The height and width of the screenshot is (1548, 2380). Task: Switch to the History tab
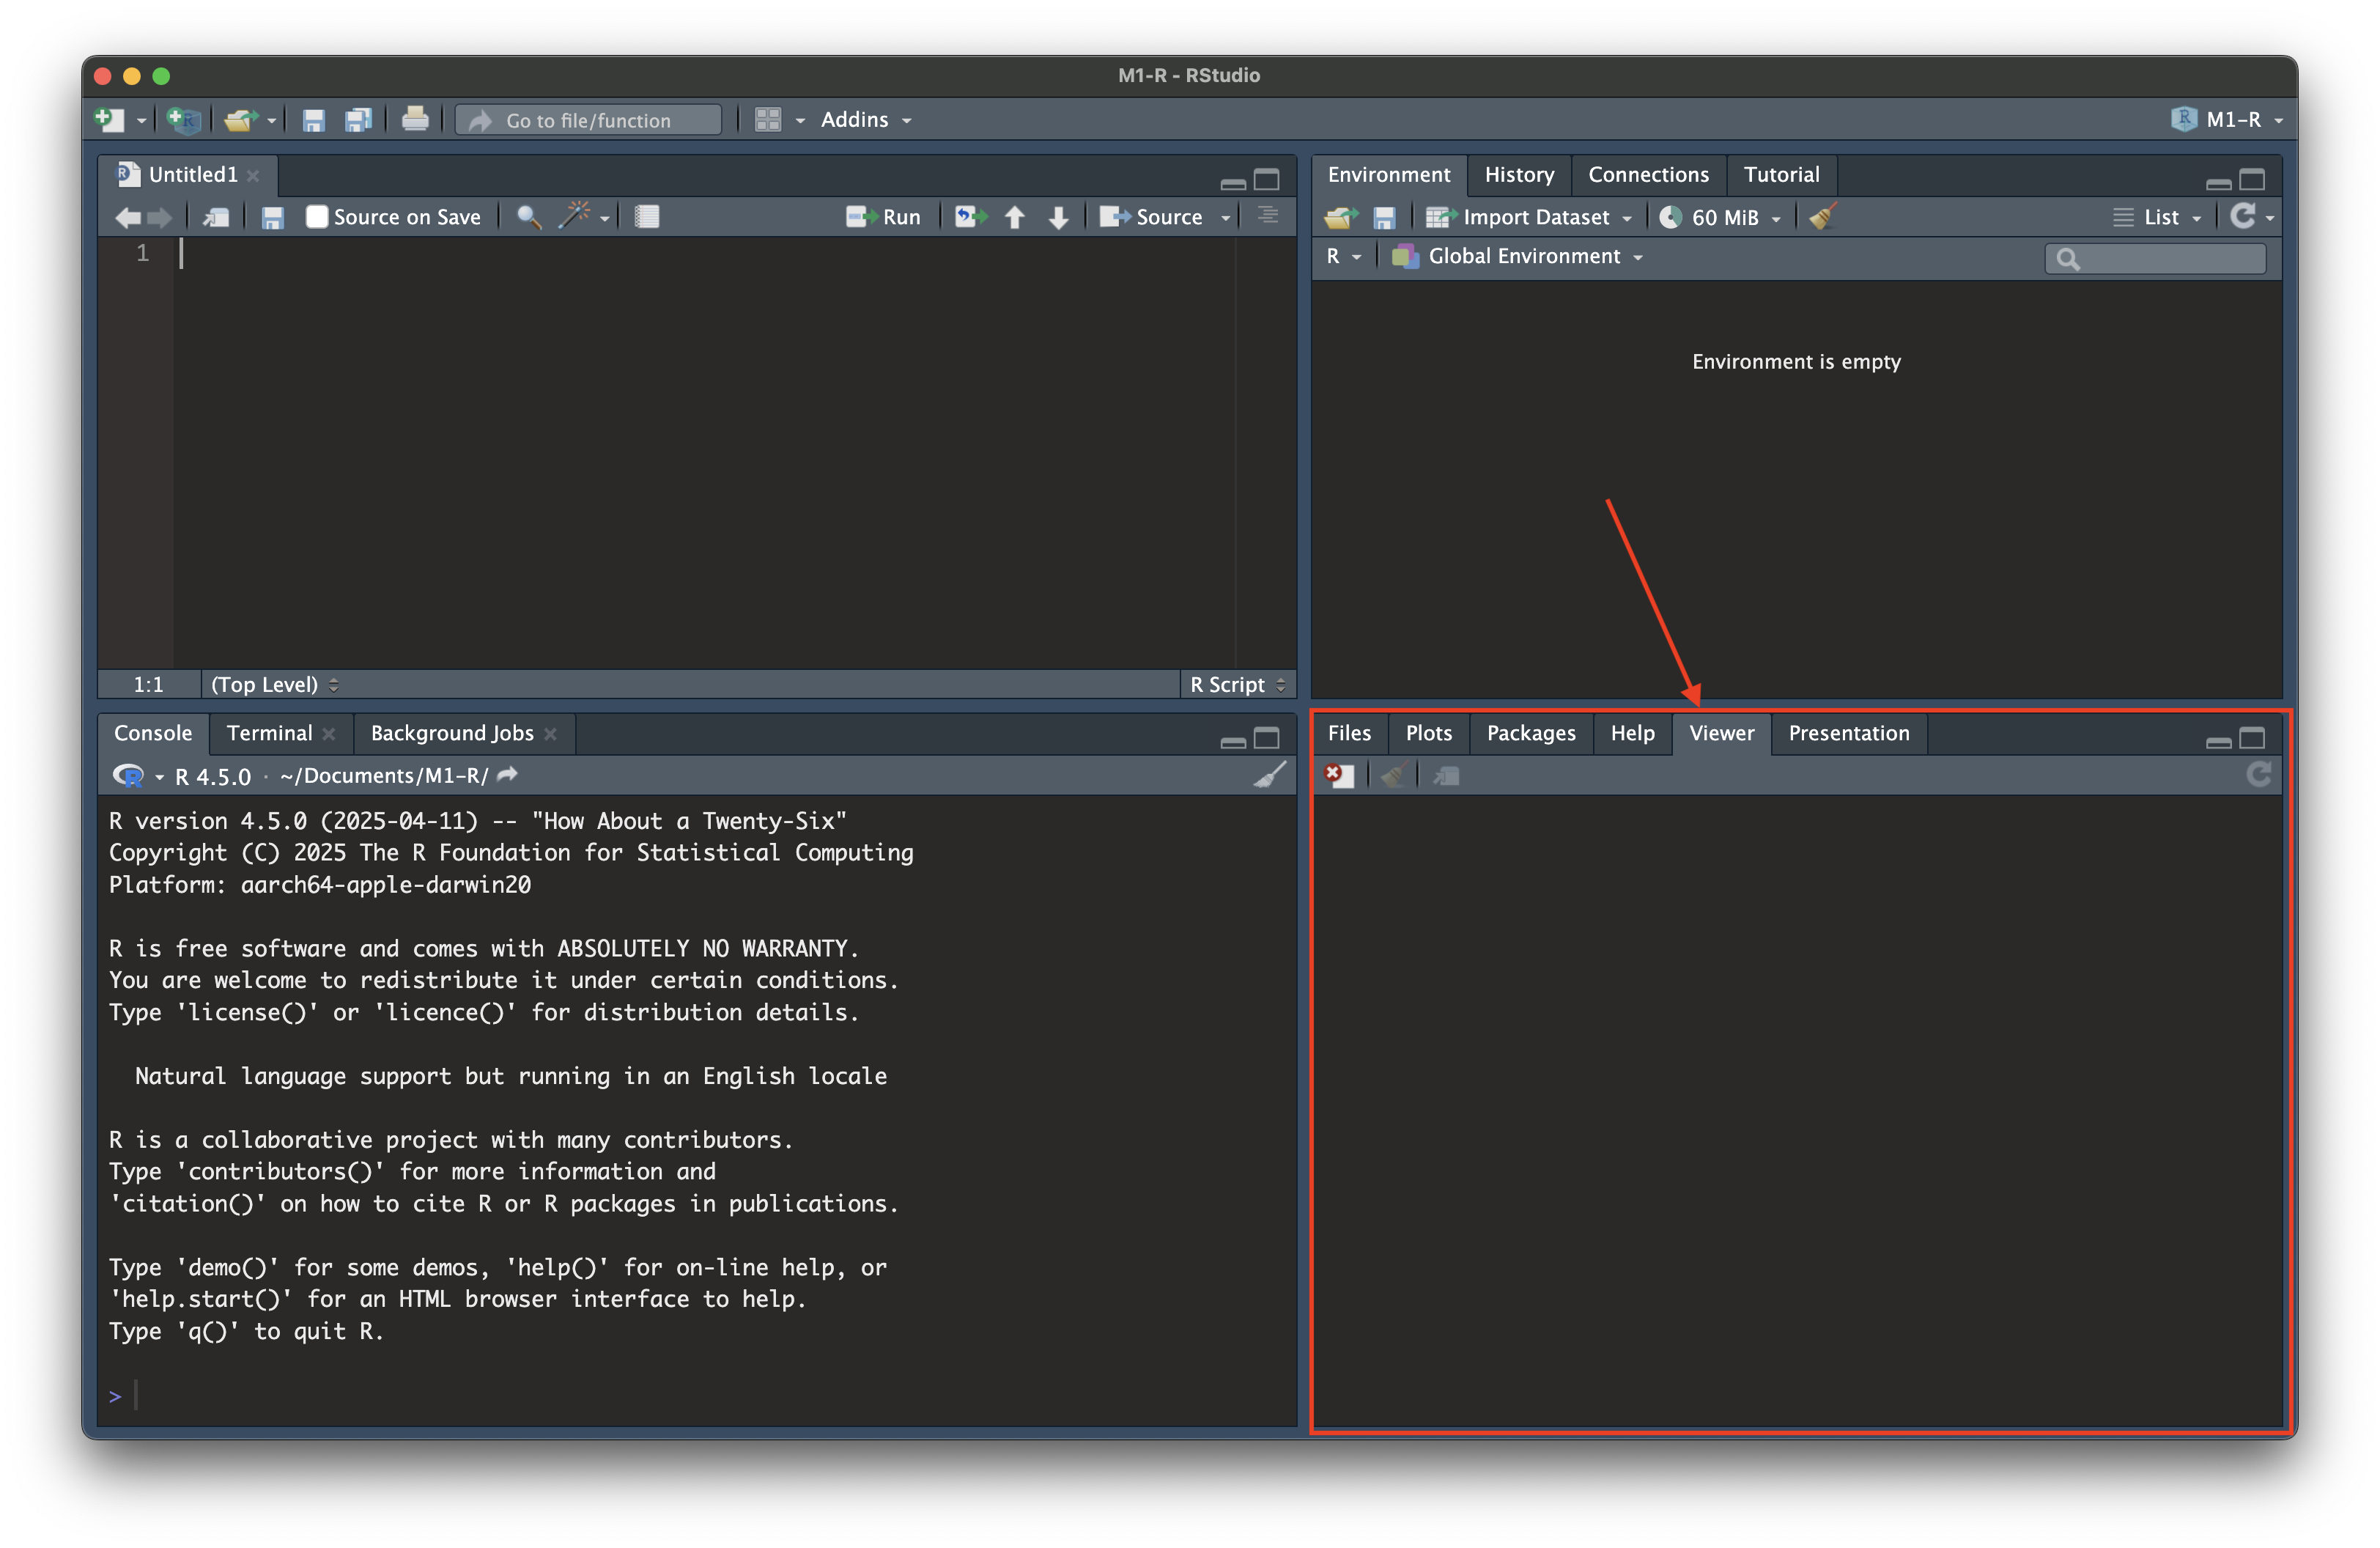click(x=1519, y=175)
